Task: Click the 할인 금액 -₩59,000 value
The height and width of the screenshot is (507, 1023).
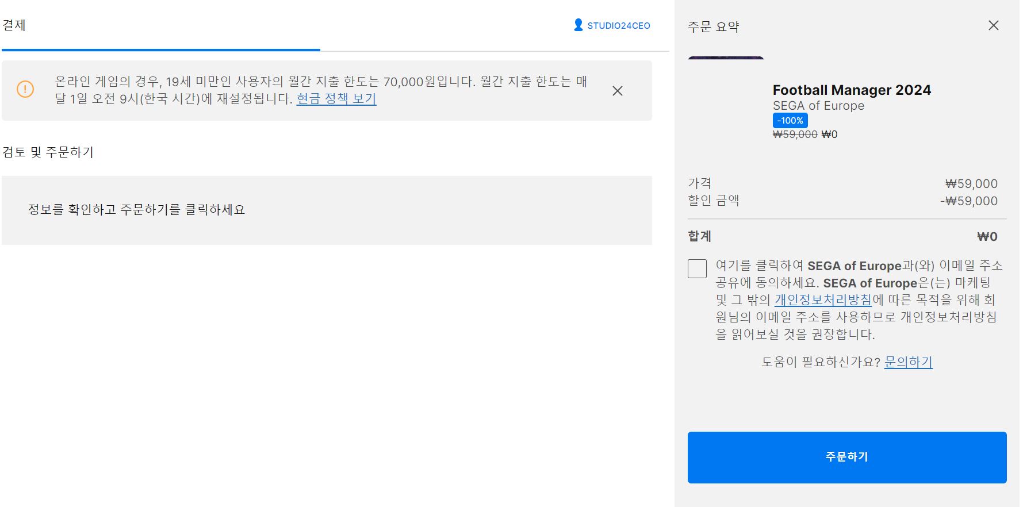Action: [969, 201]
